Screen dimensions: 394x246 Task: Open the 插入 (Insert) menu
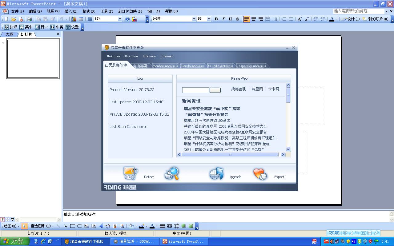71,11
